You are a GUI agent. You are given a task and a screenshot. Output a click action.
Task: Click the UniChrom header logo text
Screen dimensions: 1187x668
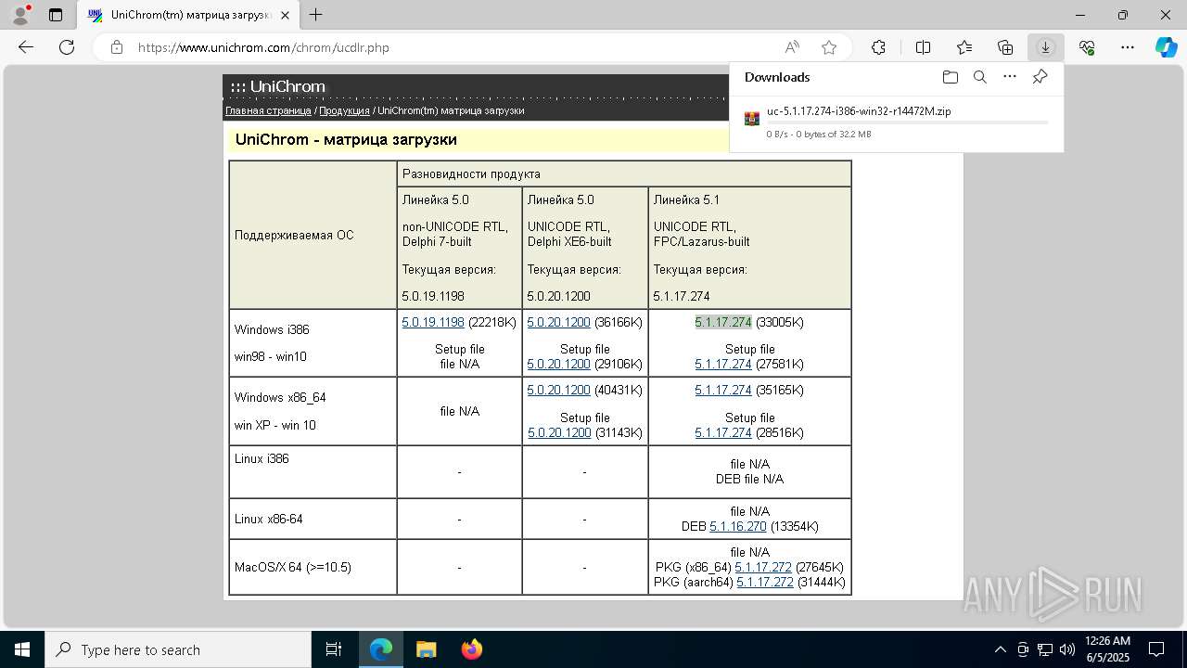(278, 86)
